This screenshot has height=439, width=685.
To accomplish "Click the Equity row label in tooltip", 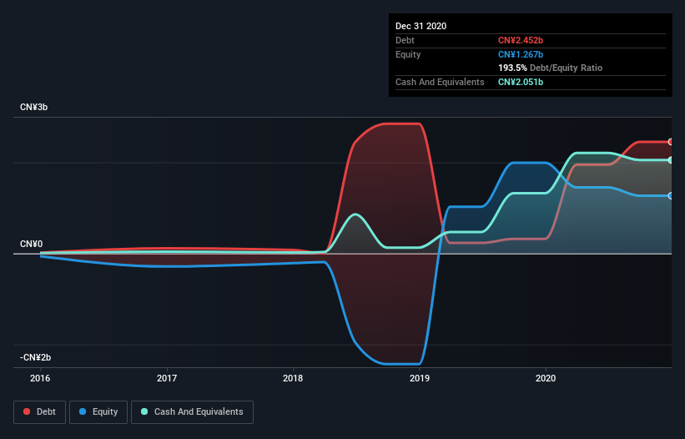I will tap(408, 54).
